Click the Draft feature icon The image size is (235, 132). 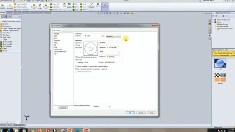pos(73,7)
